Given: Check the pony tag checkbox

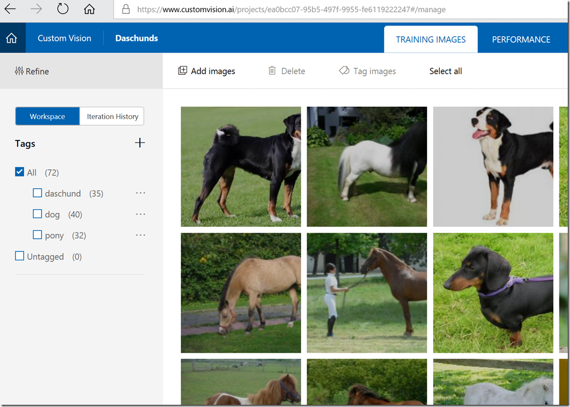Looking at the screenshot, I should point(38,235).
